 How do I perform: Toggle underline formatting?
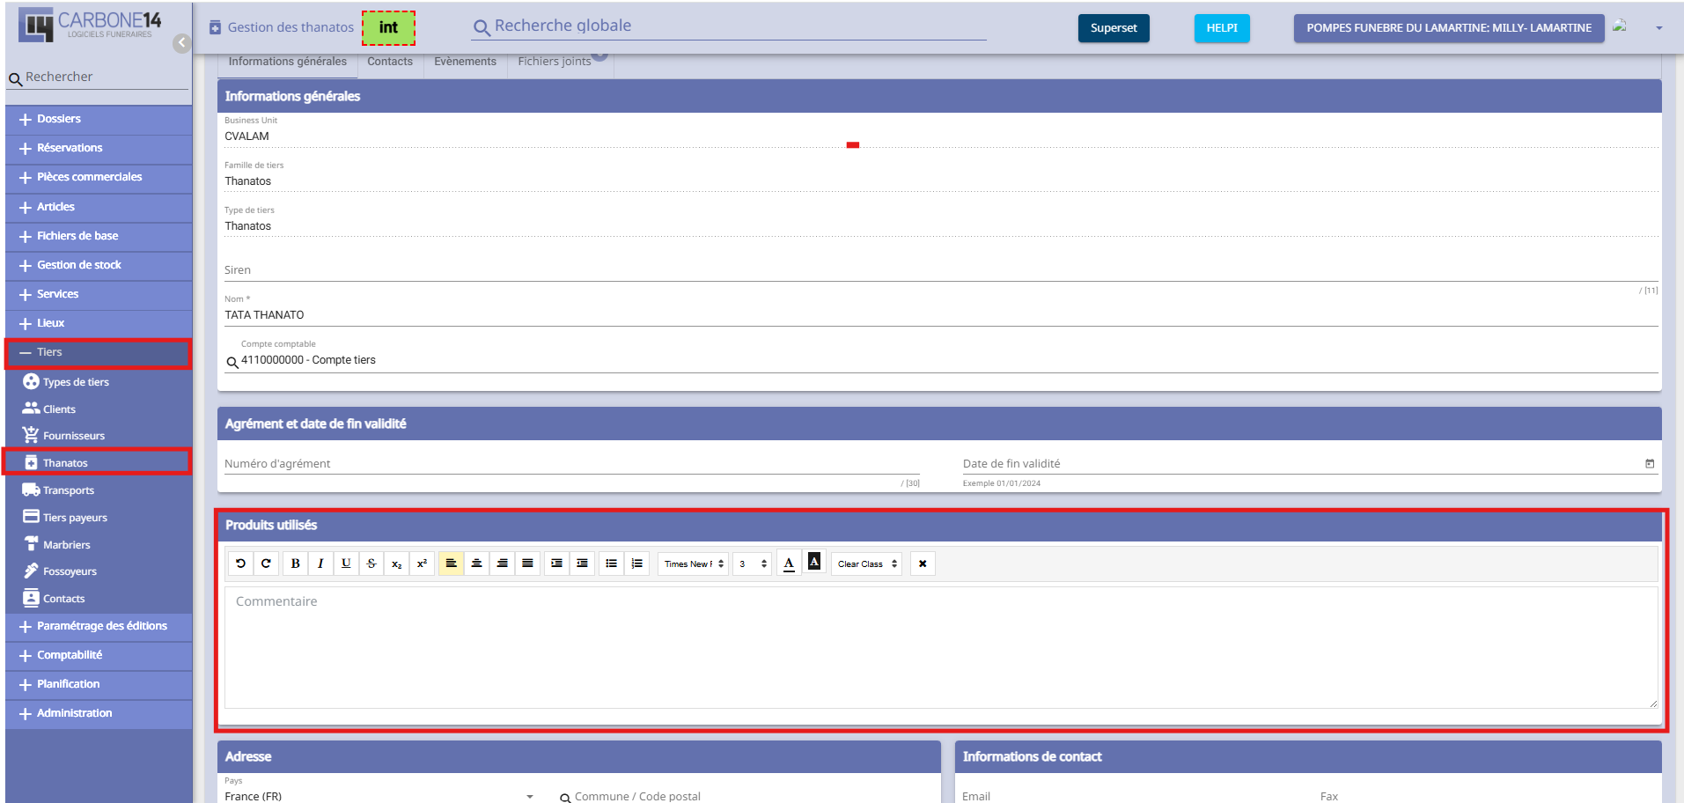(x=346, y=564)
